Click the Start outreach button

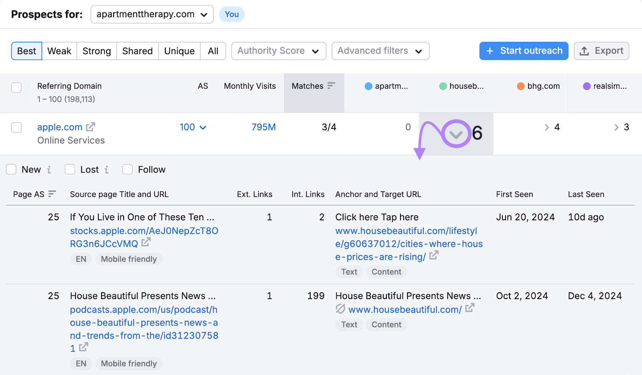pyautogui.click(x=523, y=51)
